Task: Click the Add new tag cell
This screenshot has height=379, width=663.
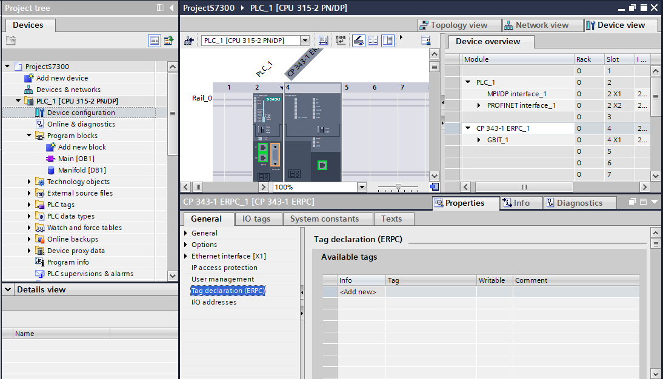Action: click(x=358, y=292)
